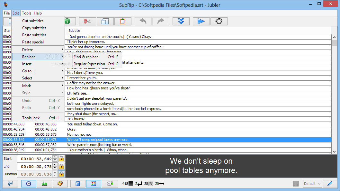Screen dimensions: 340x191
Task: Expand the Style submenu
Action: coord(38,93)
